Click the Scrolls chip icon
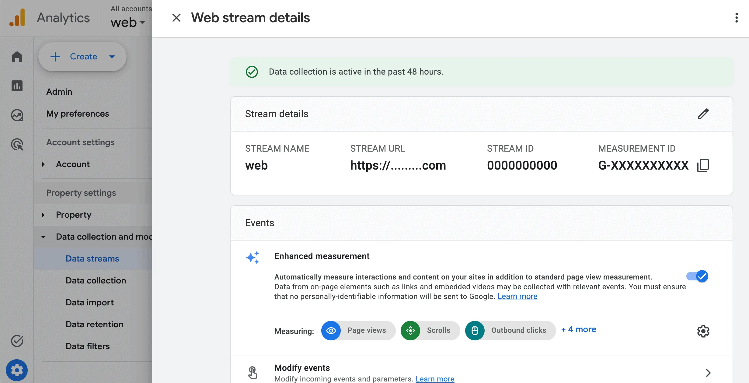This screenshot has height=383, width=749. pos(410,330)
